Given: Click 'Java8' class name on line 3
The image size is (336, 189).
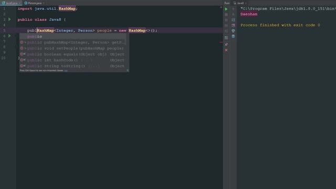Looking at the screenshot, I should point(55,19).
